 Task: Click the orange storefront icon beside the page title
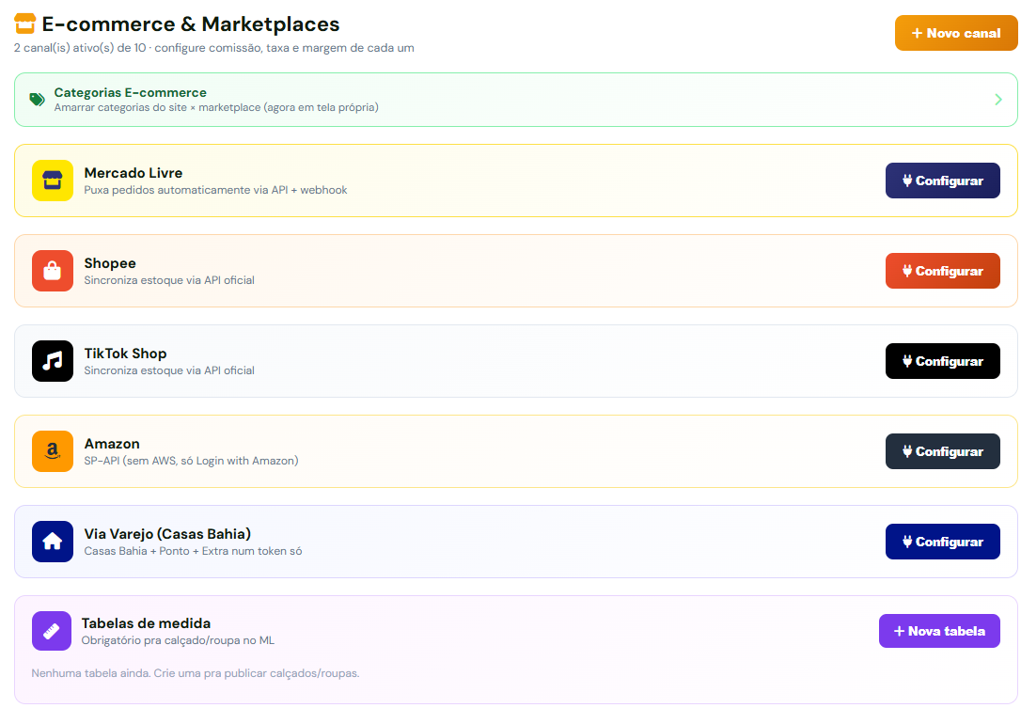24,24
